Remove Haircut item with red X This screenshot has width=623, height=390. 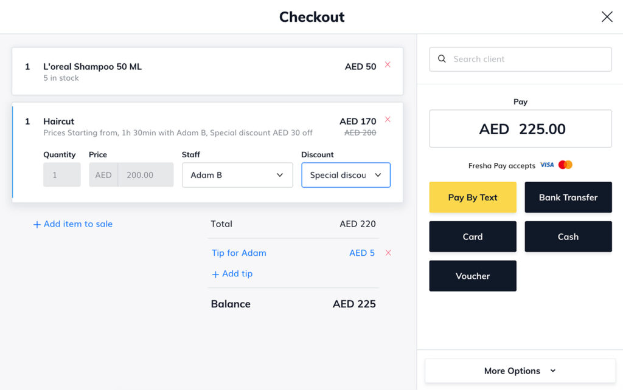coord(388,120)
